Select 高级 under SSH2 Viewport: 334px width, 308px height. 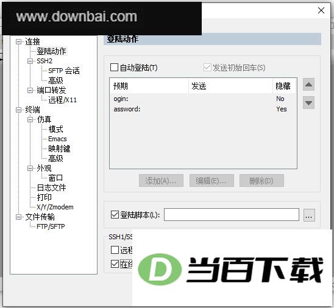(56, 80)
